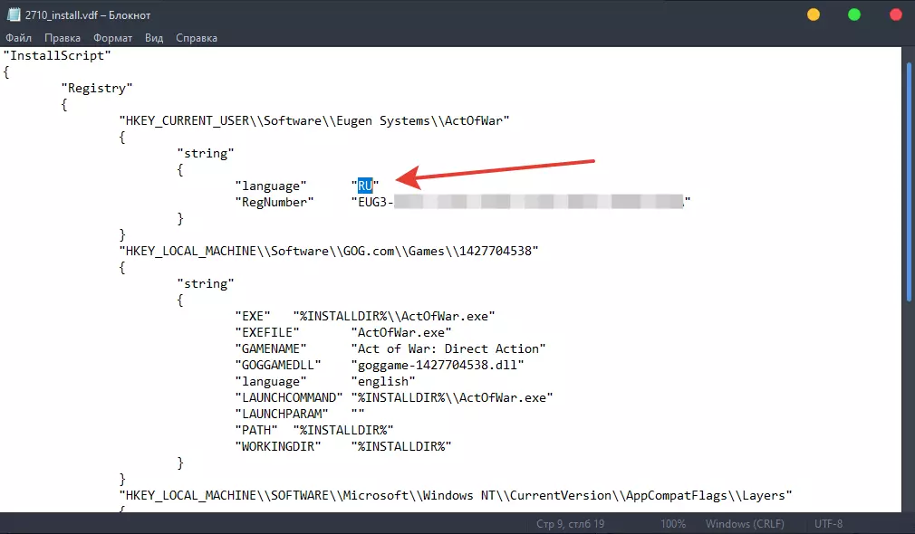Click the vertical scrollbar thumb
This screenshot has width=915, height=534.
click(909, 183)
